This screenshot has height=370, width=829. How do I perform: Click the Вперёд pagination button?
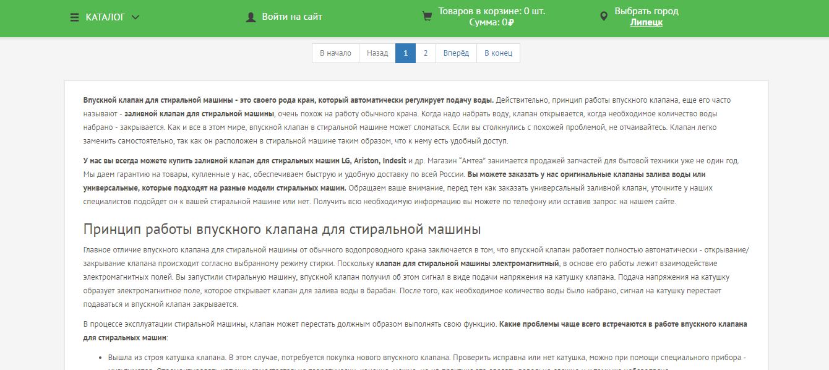click(456, 53)
